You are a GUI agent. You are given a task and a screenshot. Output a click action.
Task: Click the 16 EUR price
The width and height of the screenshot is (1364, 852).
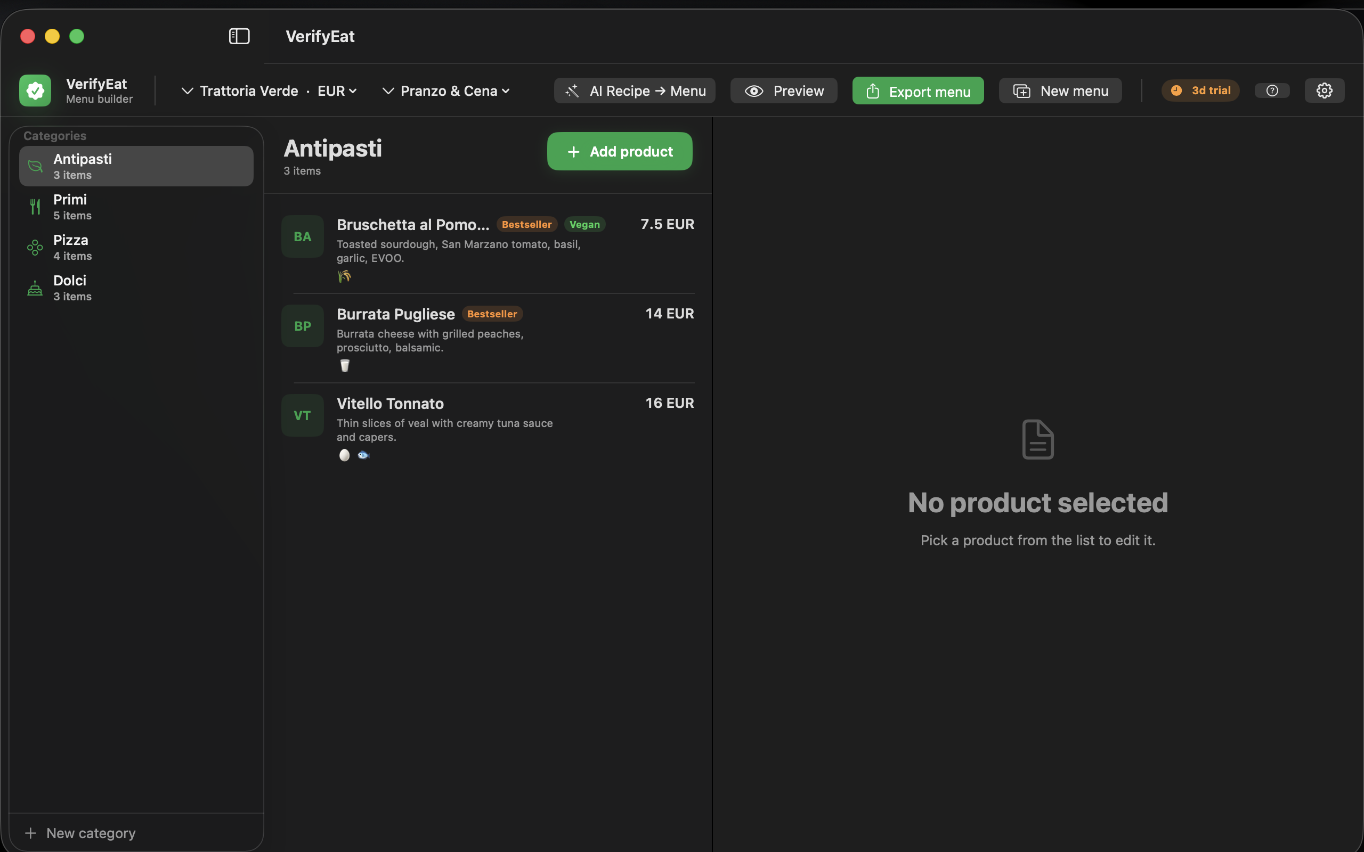pyautogui.click(x=670, y=404)
